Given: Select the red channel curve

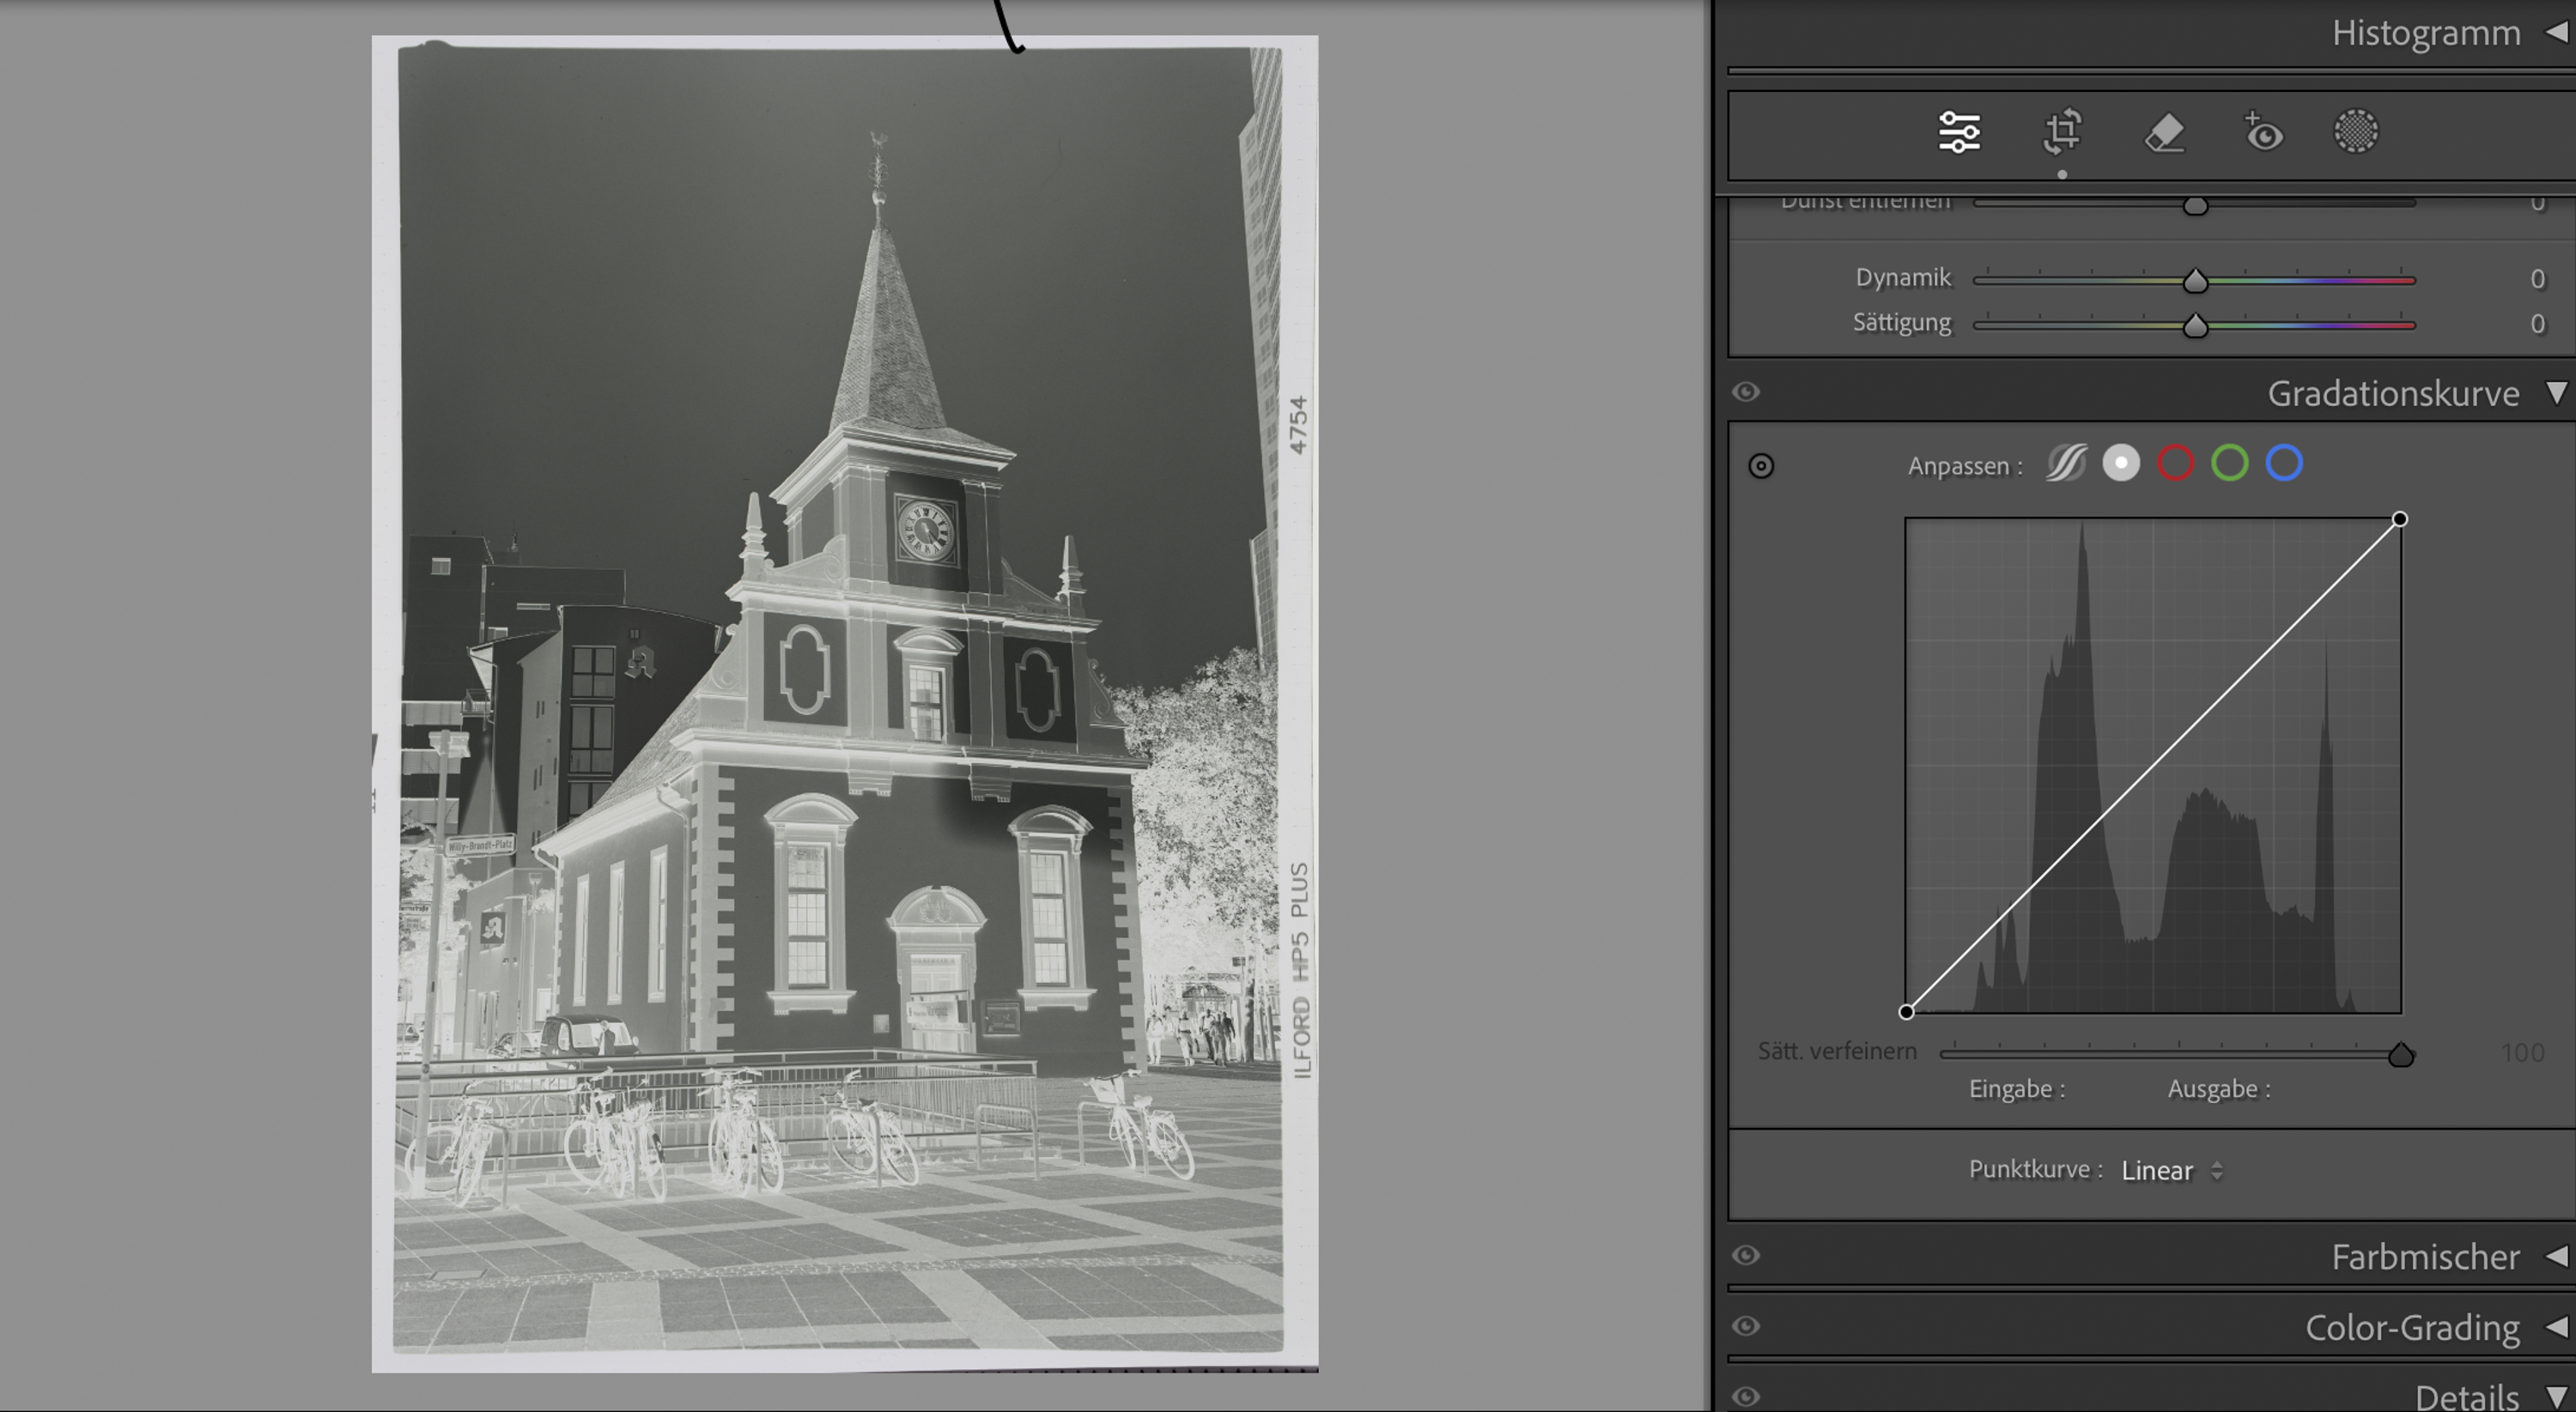Looking at the screenshot, I should (2175, 464).
